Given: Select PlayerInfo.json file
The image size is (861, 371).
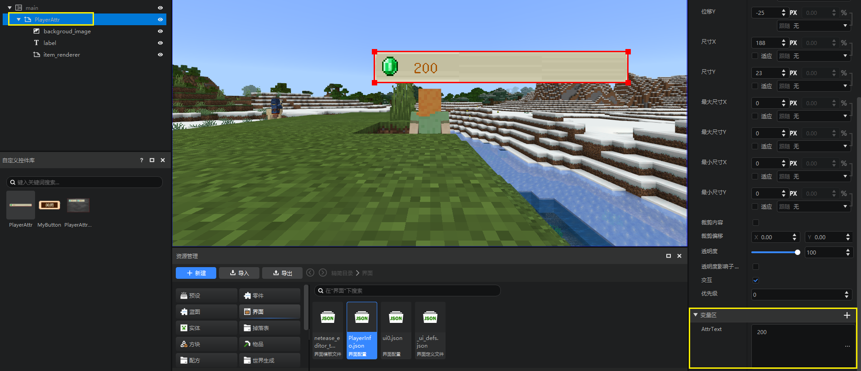Looking at the screenshot, I should pos(361,331).
